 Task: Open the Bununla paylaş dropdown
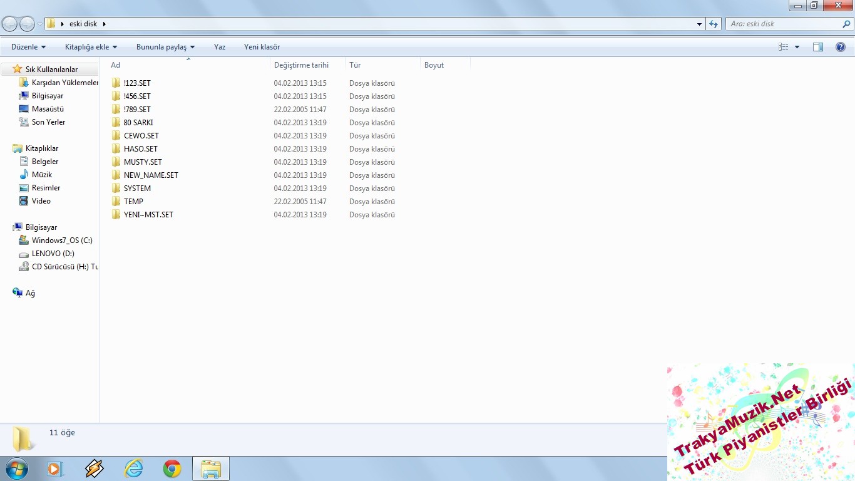[165, 47]
